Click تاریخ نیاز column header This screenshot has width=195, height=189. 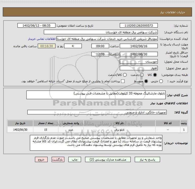coord(20,123)
